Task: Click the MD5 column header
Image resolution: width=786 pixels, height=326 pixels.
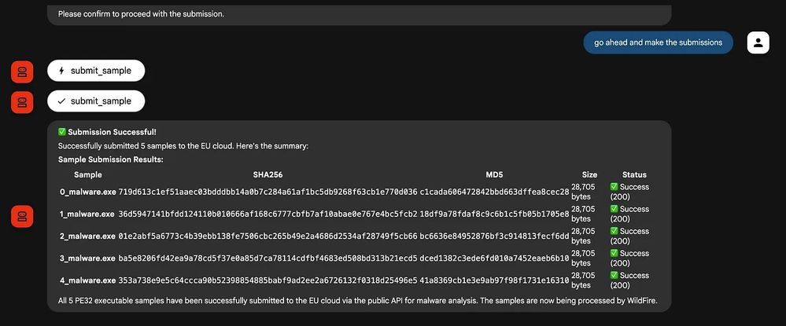Action: click(494, 174)
